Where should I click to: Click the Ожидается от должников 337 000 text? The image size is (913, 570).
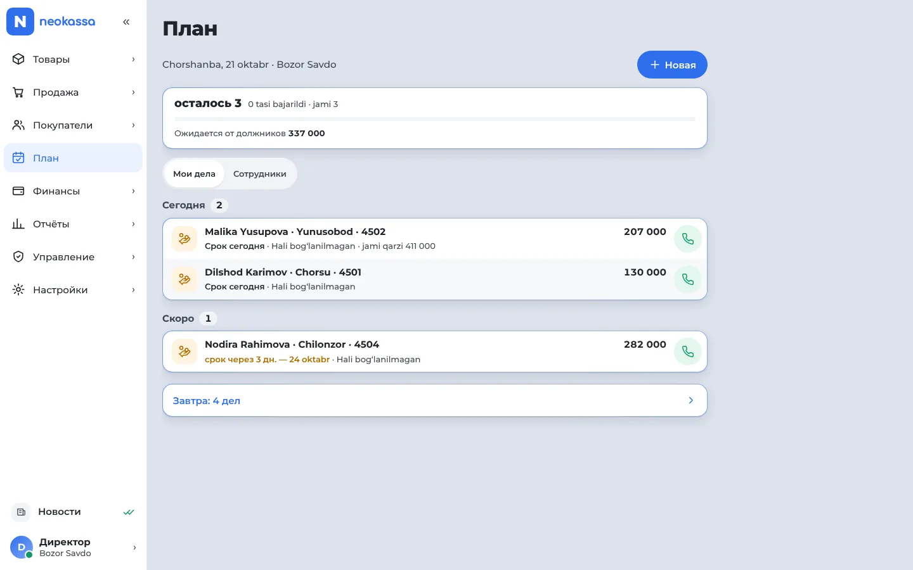point(250,134)
